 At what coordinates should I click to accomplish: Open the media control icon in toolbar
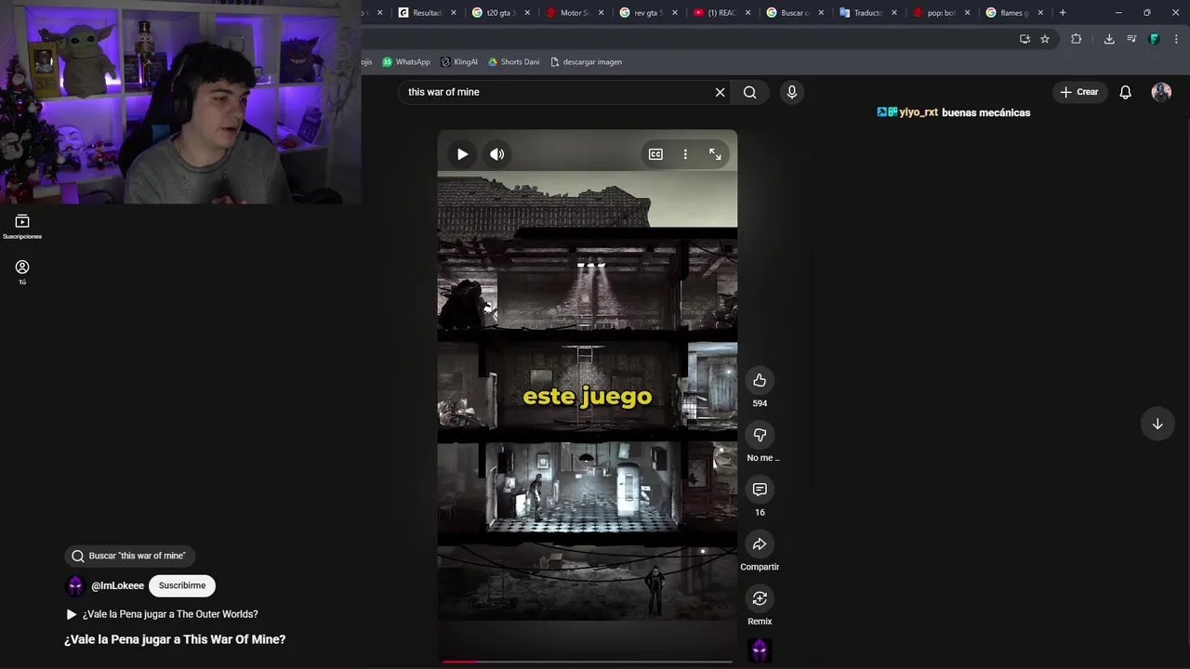[x=1131, y=39]
